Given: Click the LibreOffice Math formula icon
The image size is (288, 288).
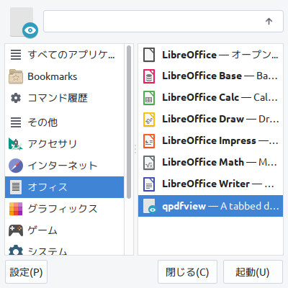Looking at the screenshot, I should 149,163.
